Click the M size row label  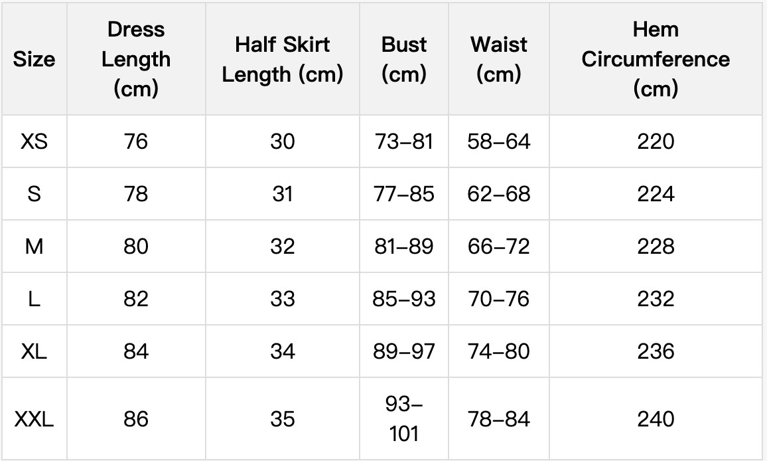pyautogui.click(x=35, y=246)
